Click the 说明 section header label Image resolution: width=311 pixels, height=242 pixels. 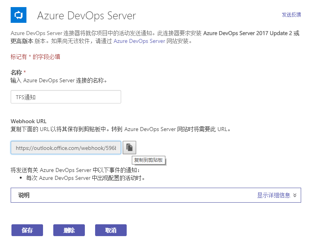pos(24,195)
